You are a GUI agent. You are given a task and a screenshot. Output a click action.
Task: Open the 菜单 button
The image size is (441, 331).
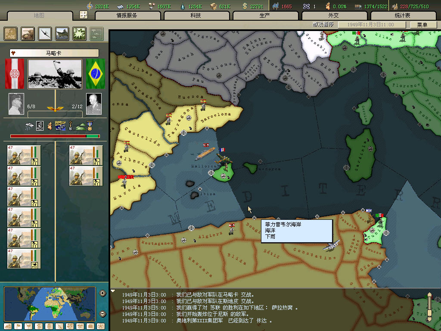click(423, 25)
